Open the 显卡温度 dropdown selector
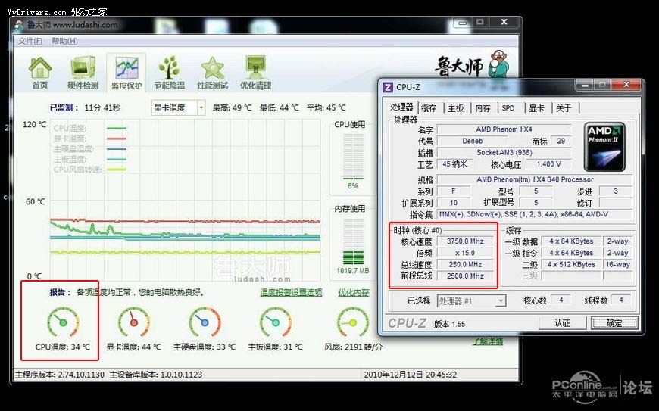 [178, 108]
